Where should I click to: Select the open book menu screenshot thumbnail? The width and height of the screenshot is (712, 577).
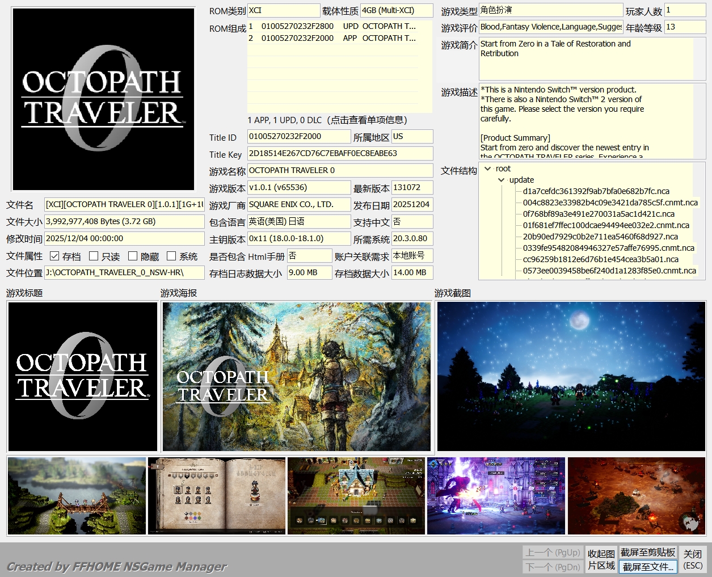(x=217, y=496)
